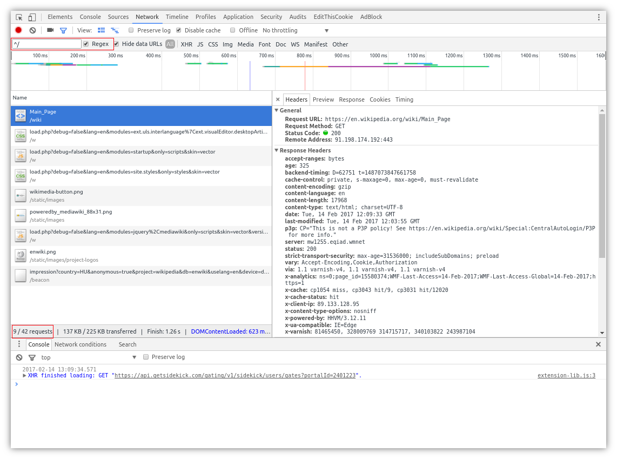Collapse the General section
This screenshot has height=459, width=617.
276,111
